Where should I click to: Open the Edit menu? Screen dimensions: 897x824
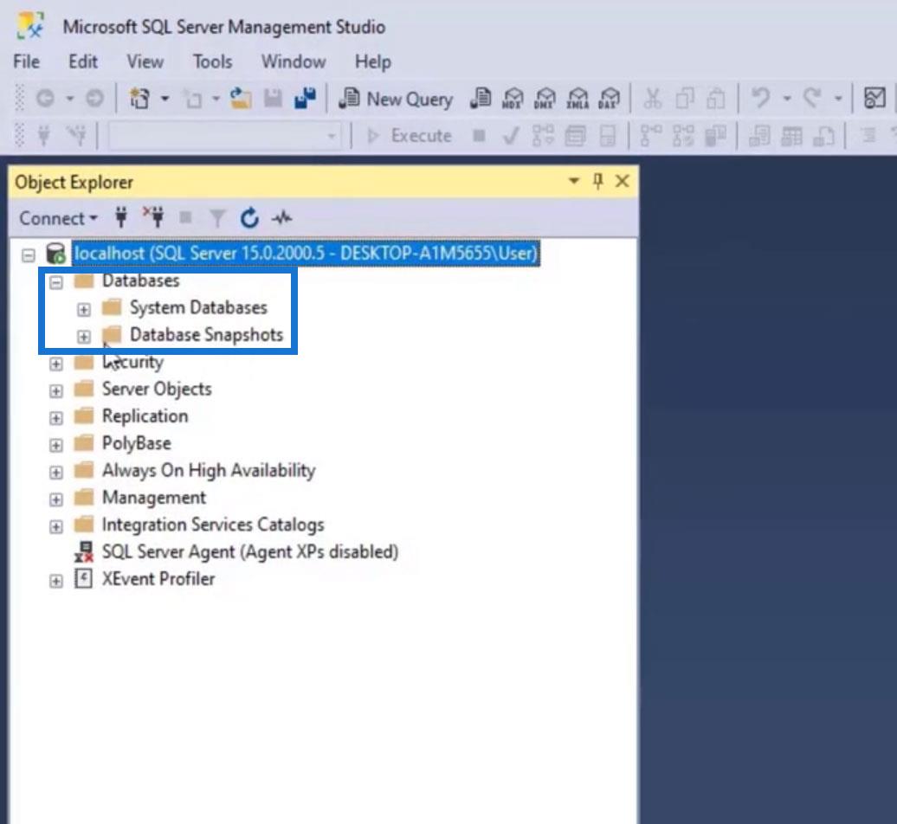[x=83, y=61]
